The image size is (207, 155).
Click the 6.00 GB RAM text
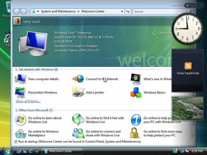click(63, 42)
